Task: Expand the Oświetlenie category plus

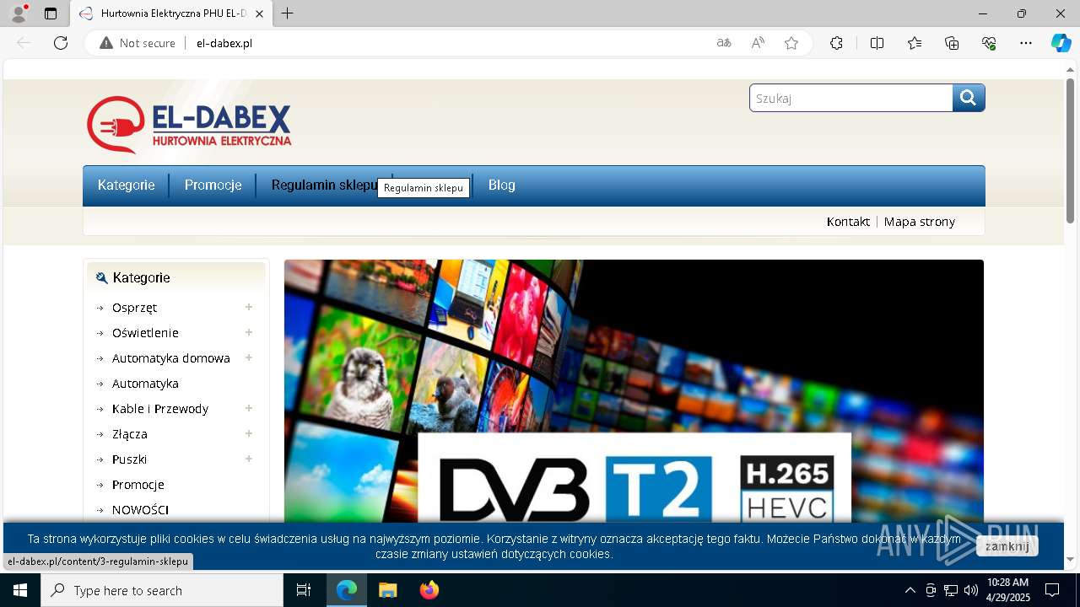Action: tap(249, 332)
